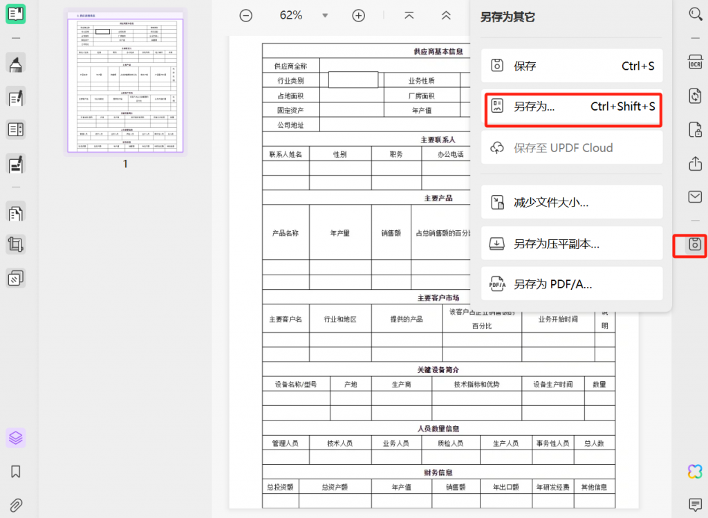This screenshot has height=518, width=708.
Task: Share this file via upload icon
Action: [696, 163]
